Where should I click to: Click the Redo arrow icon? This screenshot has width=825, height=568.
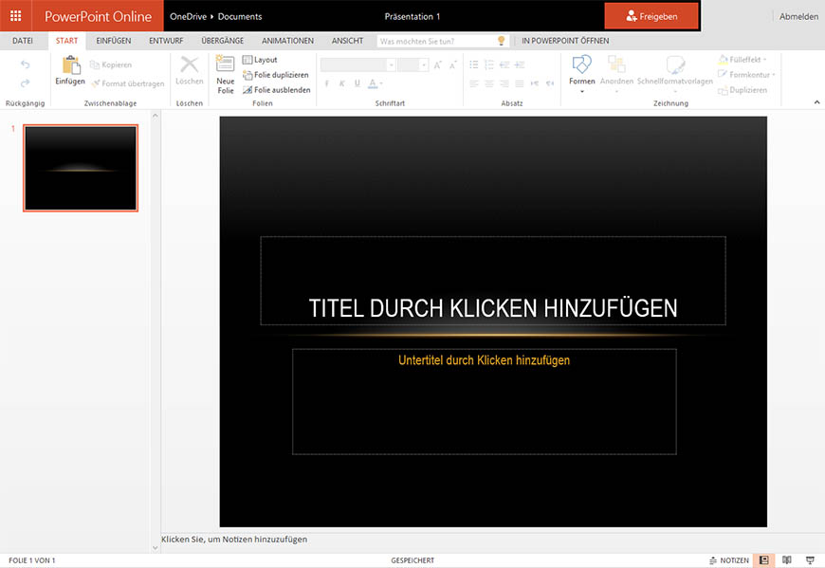(x=25, y=83)
